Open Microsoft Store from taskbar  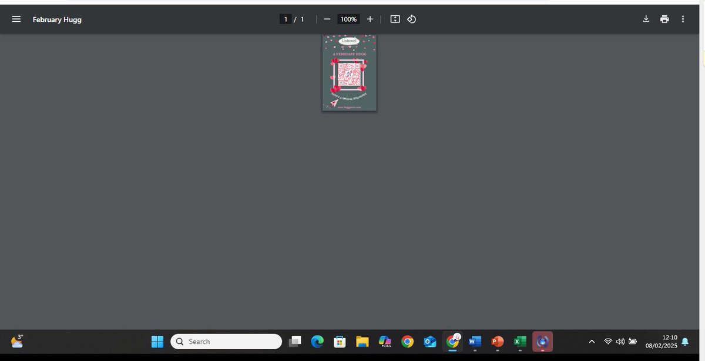click(340, 342)
